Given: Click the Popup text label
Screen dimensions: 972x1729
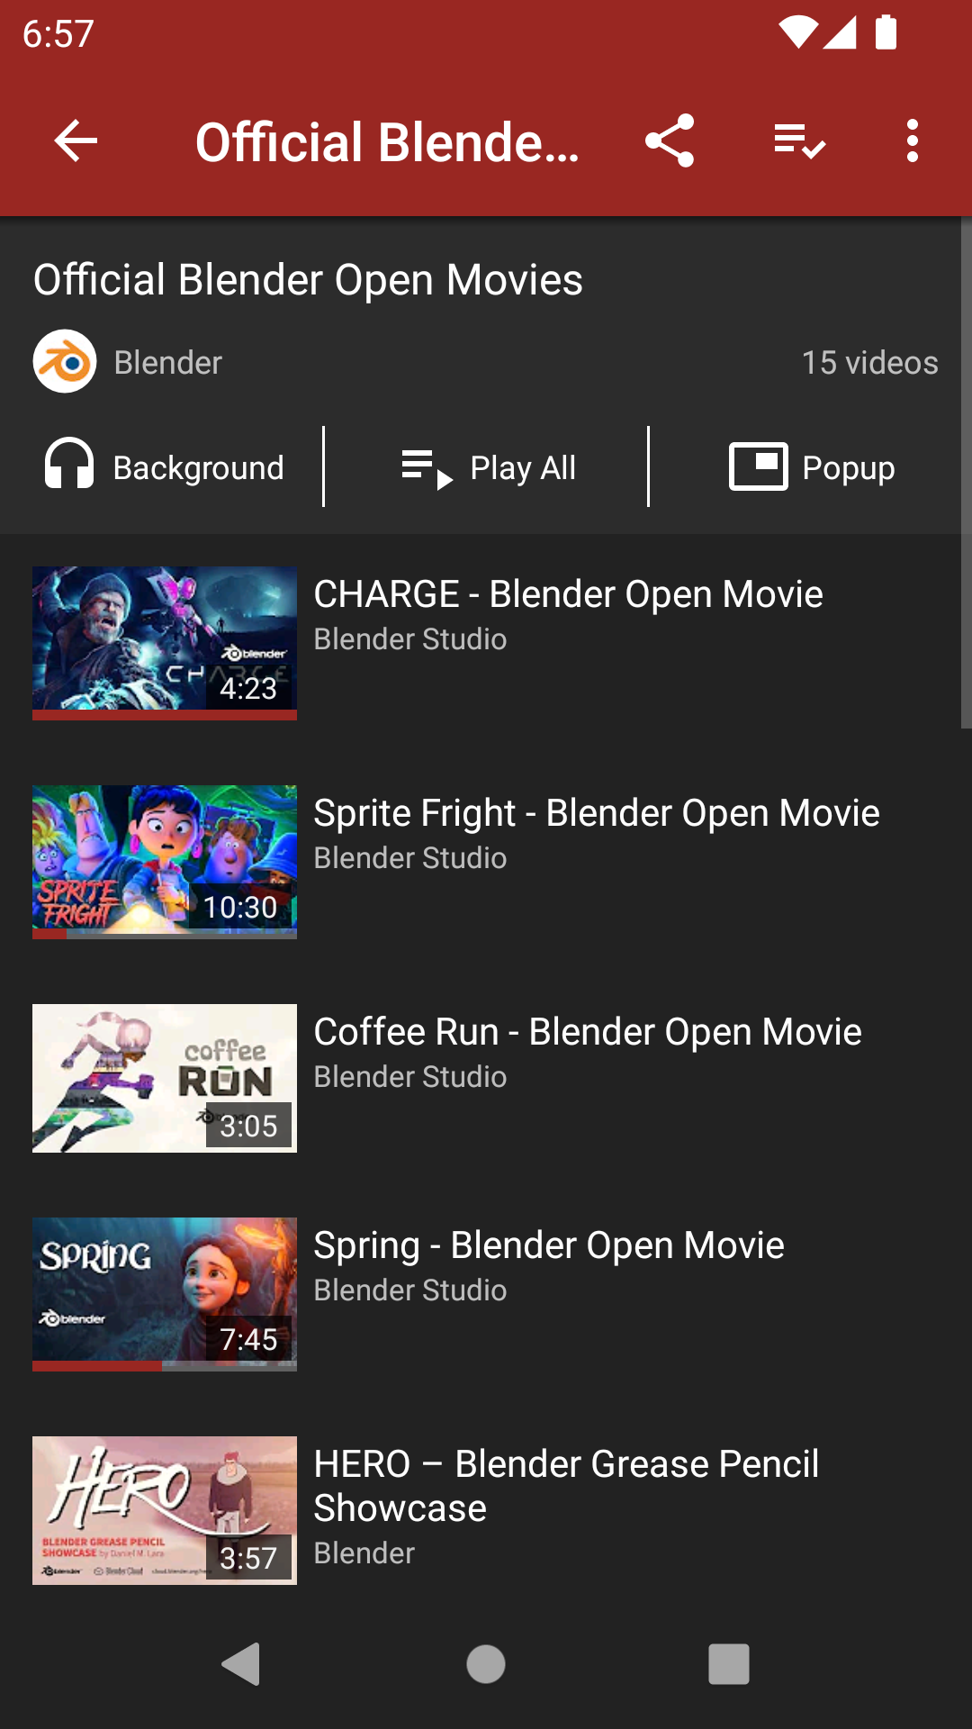Looking at the screenshot, I should point(848,468).
